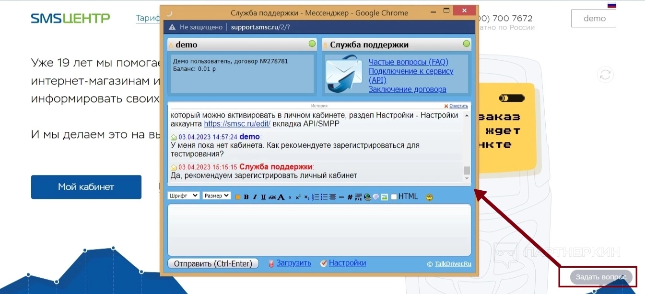Click into the message text area

click(319, 229)
